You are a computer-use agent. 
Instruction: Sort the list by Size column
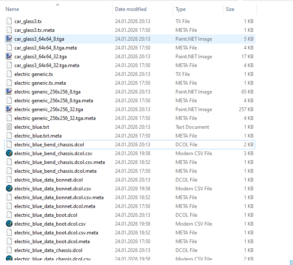tap(230, 9)
